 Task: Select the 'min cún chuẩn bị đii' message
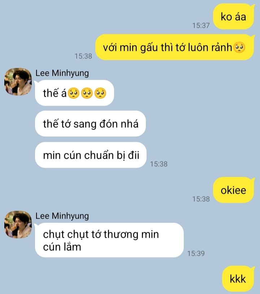click(91, 155)
